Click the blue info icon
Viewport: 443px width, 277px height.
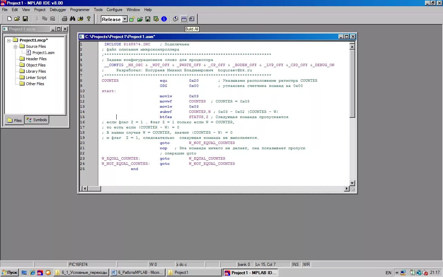coord(164,19)
